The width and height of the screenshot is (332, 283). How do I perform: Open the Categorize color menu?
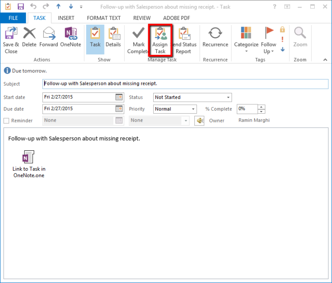pos(246,40)
